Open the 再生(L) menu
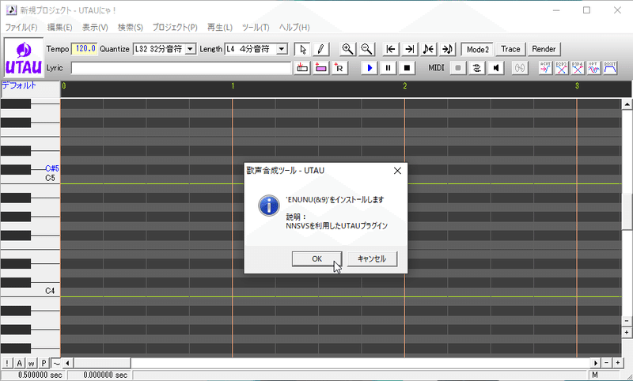Image resolution: width=633 pixels, height=381 pixels. pos(220,28)
